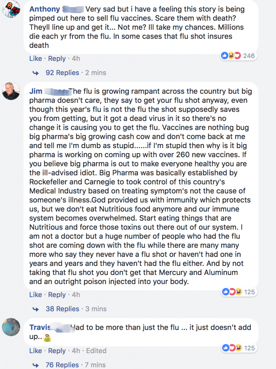View edit history via the Edited label
This screenshot has height=369, width=276.
[96, 351]
